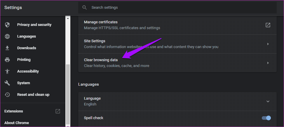Click the Languages globe icon

[x=7, y=36]
